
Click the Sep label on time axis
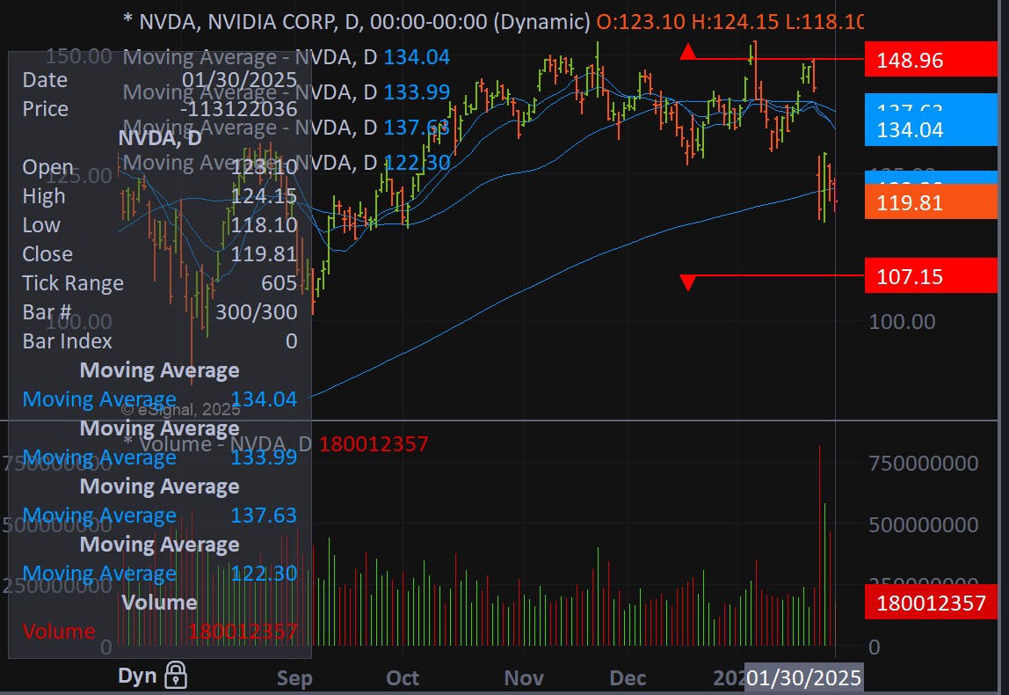[294, 678]
